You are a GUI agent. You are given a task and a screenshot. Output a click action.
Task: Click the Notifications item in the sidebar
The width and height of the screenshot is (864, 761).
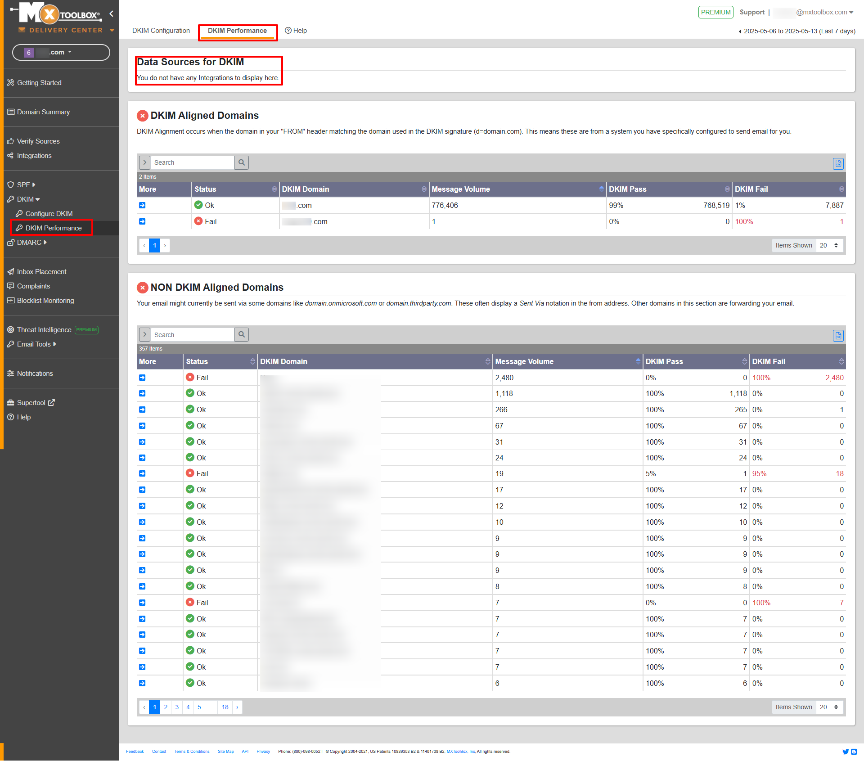(34, 373)
